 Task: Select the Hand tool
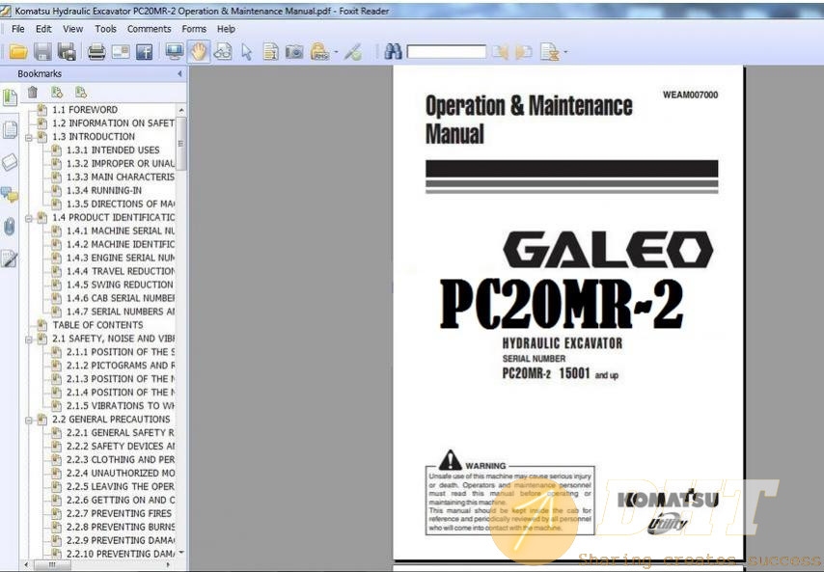(x=199, y=51)
